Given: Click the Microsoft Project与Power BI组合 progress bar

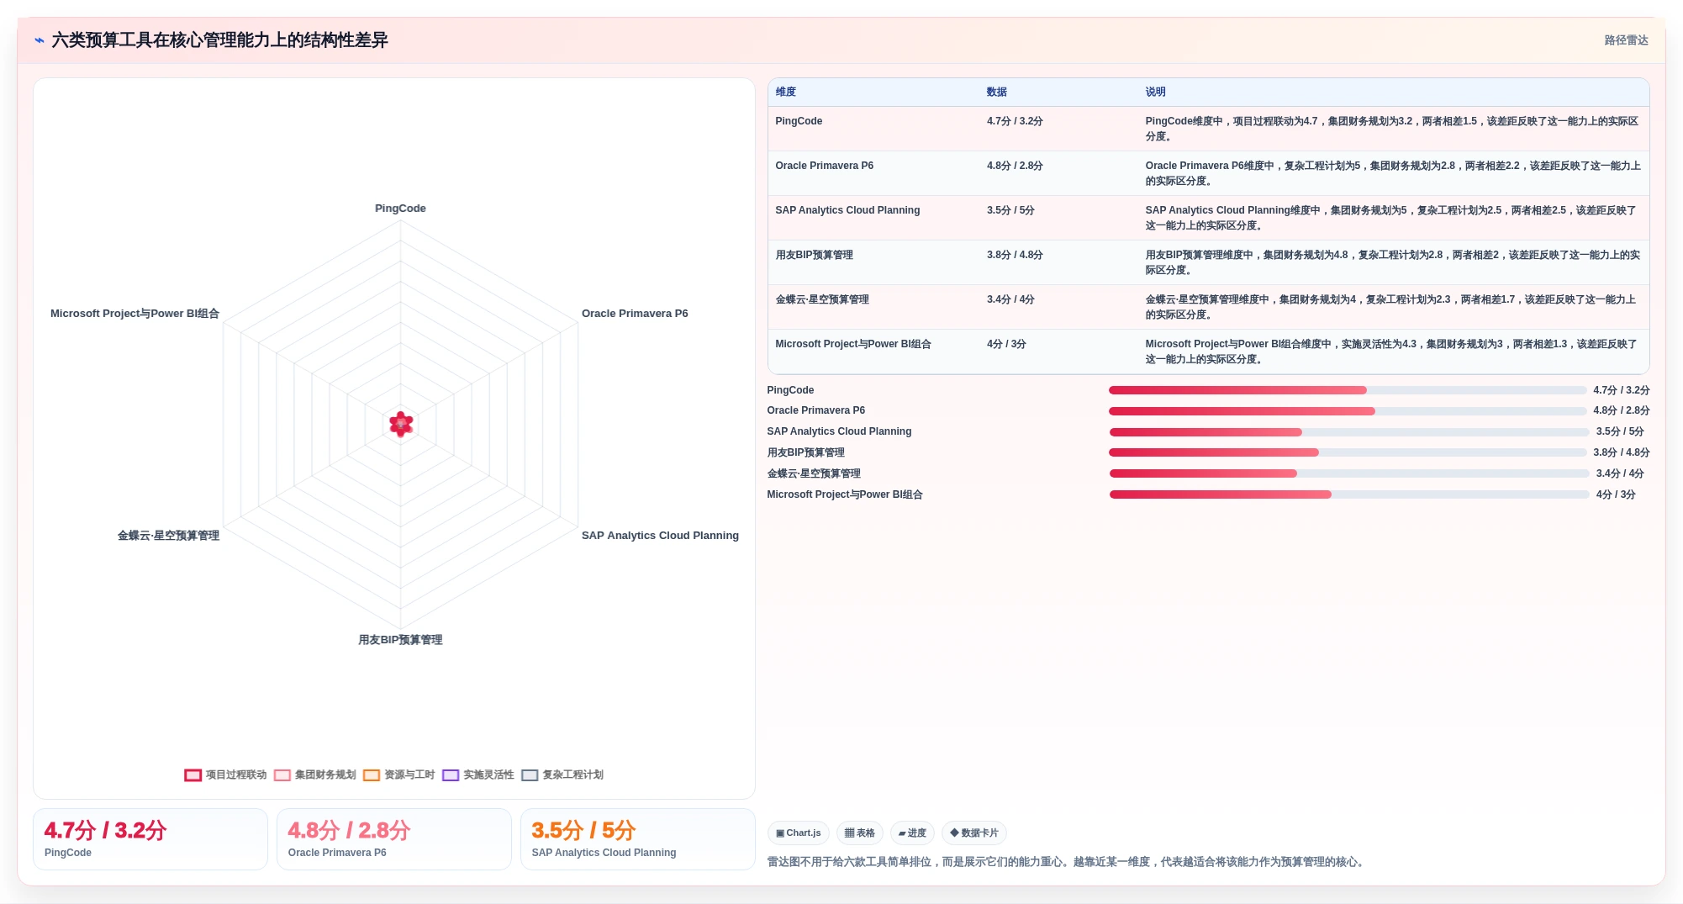Looking at the screenshot, I should [x=1349, y=494].
